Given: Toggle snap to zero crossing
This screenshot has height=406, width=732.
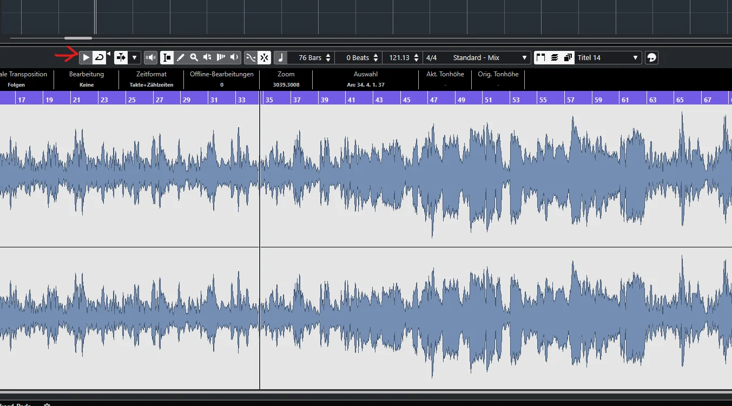Looking at the screenshot, I should coord(250,57).
